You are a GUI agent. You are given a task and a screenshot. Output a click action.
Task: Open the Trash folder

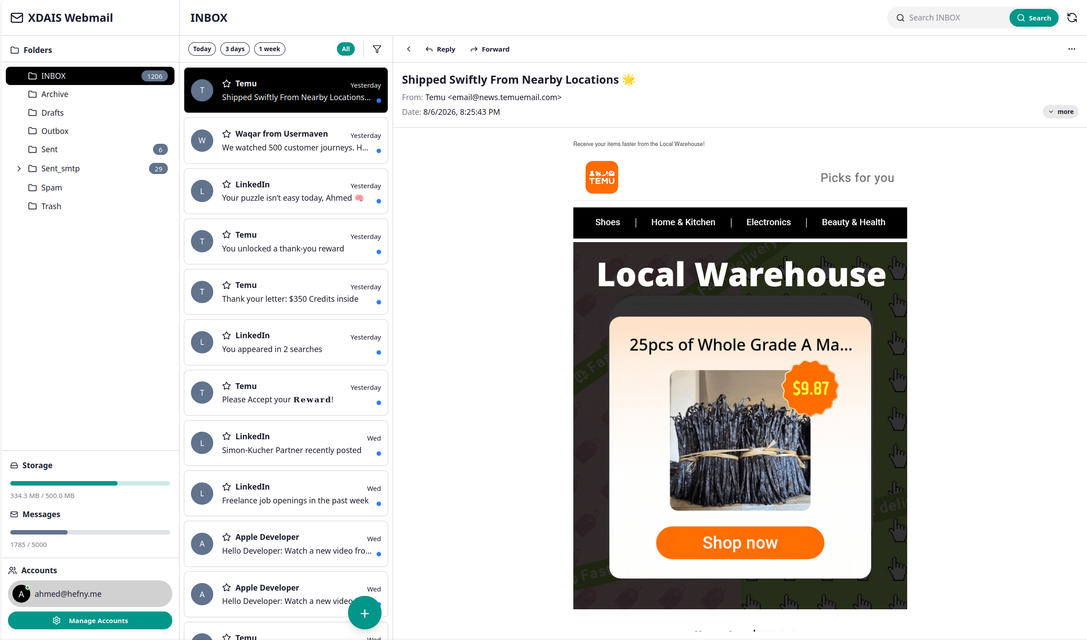(x=90, y=206)
